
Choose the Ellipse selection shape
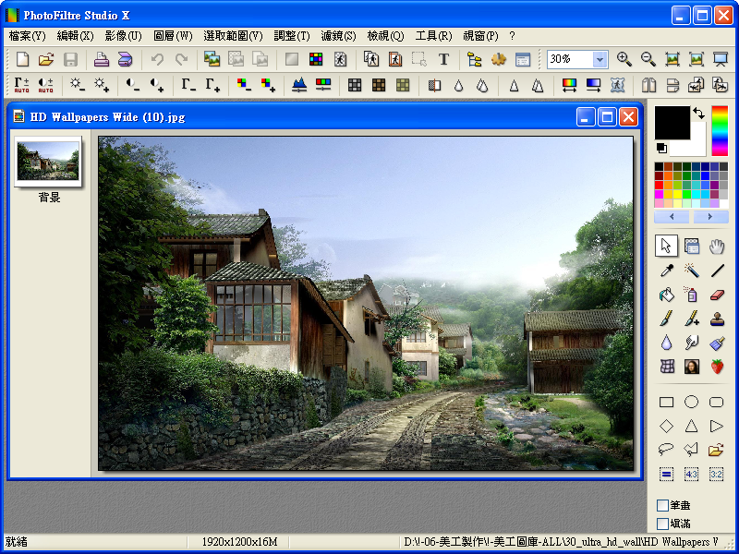[x=691, y=402]
